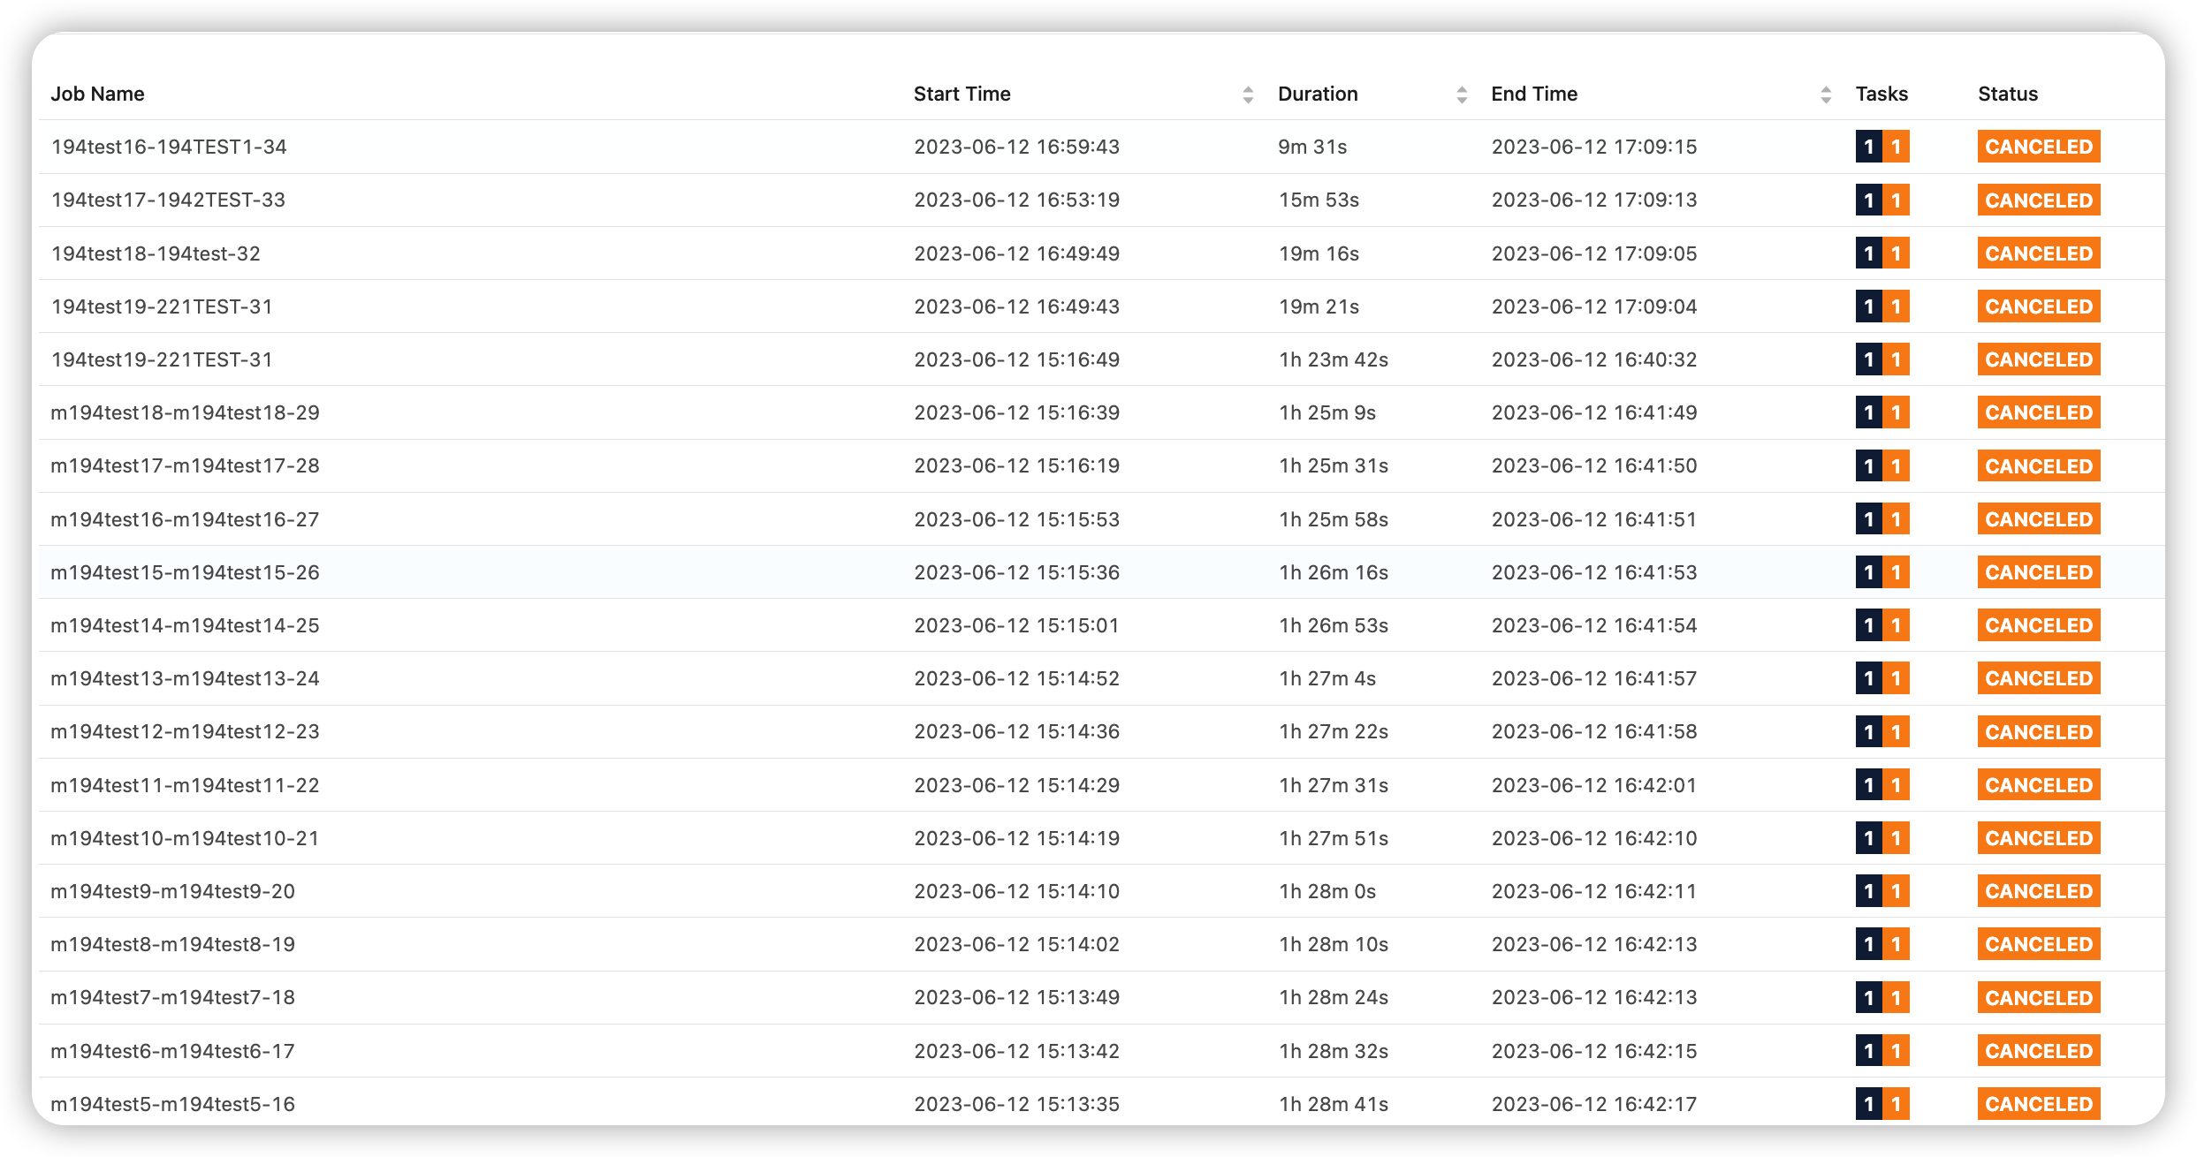Open job 194test19-221TEST-31 started at 16:49:43
This screenshot has height=1157, width=2197.
(162, 306)
